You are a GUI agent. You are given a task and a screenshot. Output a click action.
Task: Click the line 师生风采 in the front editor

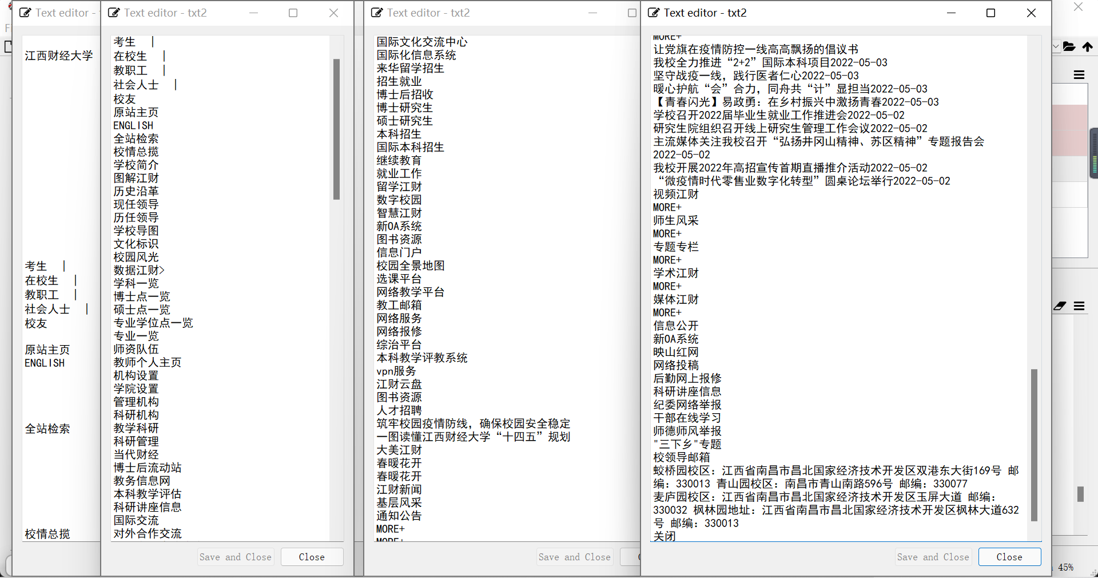(x=676, y=220)
